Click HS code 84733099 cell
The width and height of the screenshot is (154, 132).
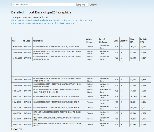28,91
